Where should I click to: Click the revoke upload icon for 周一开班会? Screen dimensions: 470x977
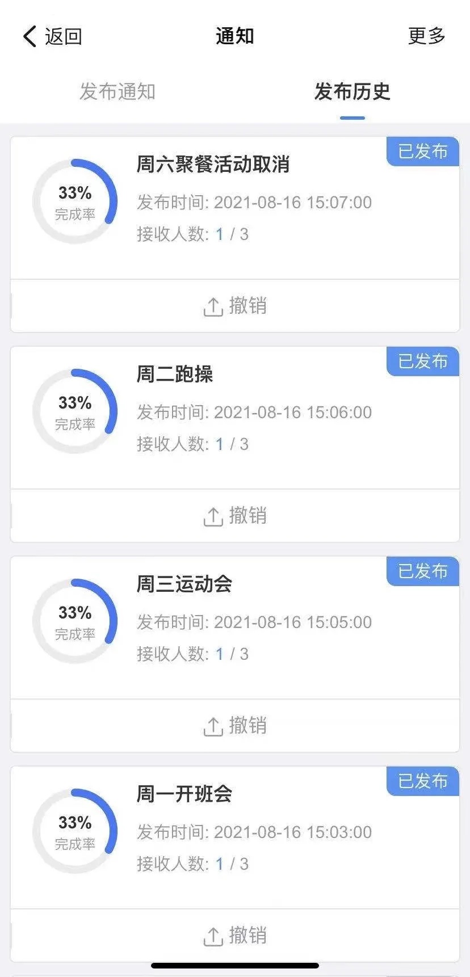pyautogui.click(x=213, y=936)
